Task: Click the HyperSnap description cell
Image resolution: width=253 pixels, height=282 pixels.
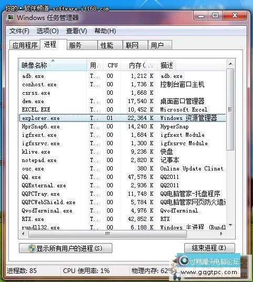Action: tap(174, 127)
